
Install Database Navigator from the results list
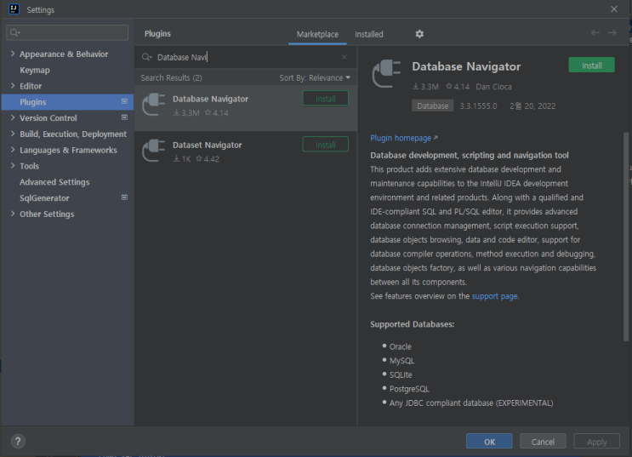coord(325,99)
